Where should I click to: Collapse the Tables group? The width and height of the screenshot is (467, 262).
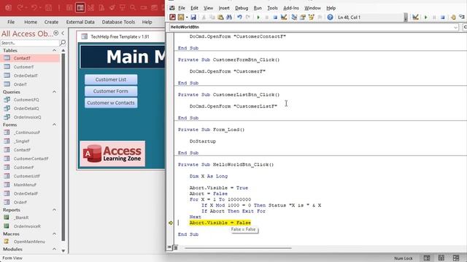pos(54,50)
